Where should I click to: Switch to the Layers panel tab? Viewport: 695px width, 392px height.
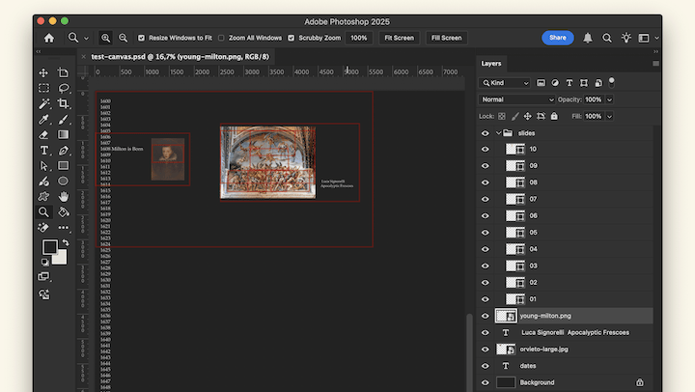pos(491,64)
